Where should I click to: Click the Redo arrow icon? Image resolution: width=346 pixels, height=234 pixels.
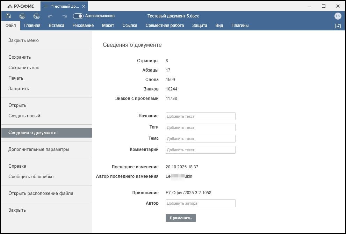click(x=64, y=16)
